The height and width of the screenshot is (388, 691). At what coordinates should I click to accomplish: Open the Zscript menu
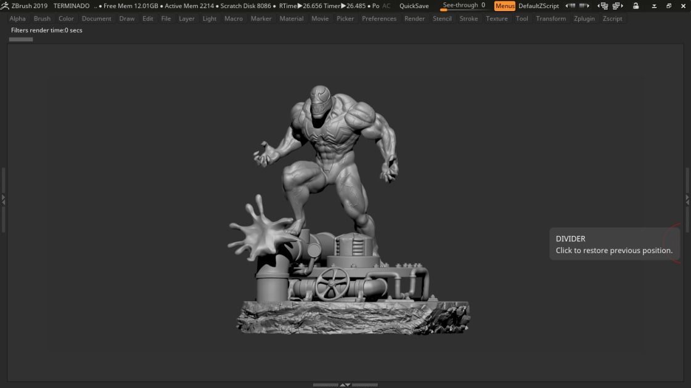(612, 18)
